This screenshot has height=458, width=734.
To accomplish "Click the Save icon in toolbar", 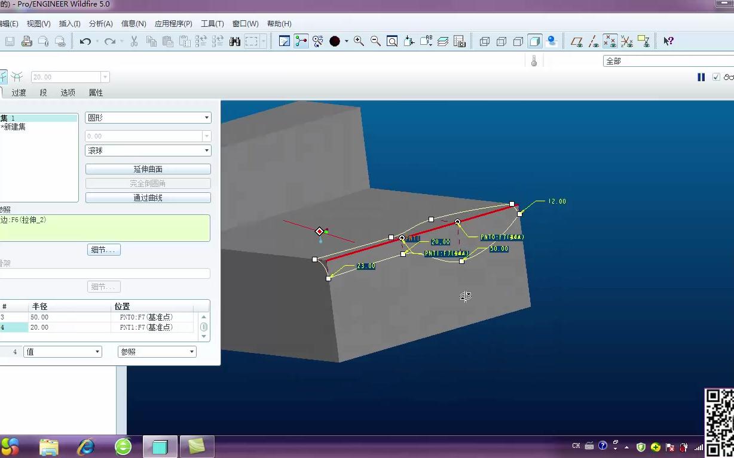I will tap(10, 41).
